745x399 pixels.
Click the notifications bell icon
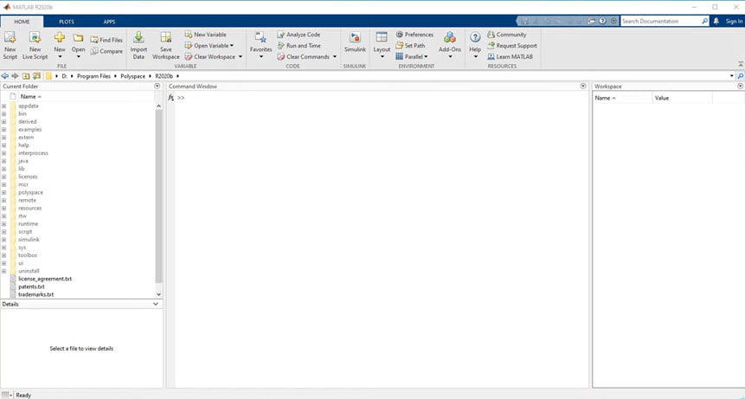tap(716, 21)
